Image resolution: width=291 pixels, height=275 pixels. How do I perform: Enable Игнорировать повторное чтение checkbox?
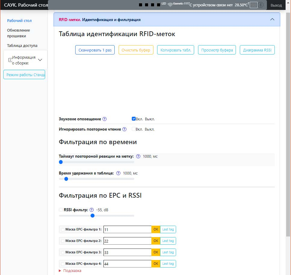(134, 129)
